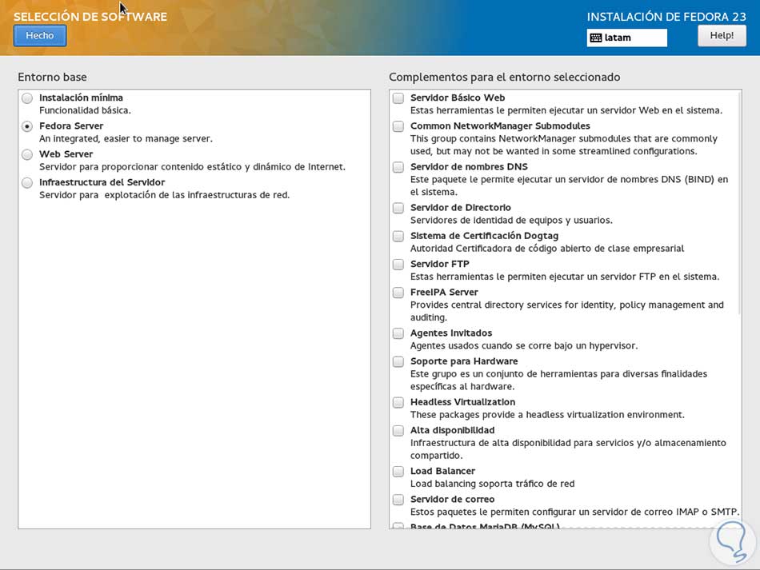Click the 'Servidor de nombres DNS' label
The height and width of the screenshot is (570, 760).
pyautogui.click(x=469, y=166)
